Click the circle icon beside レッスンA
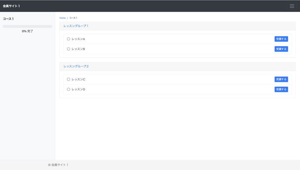 pos(69,39)
